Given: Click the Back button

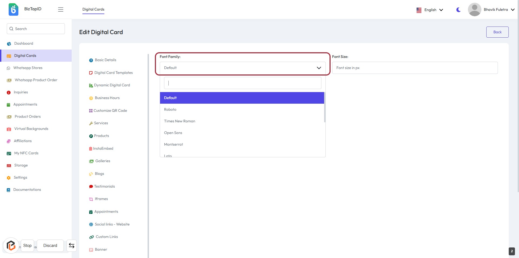Looking at the screenshot, I should coord(497,32).
